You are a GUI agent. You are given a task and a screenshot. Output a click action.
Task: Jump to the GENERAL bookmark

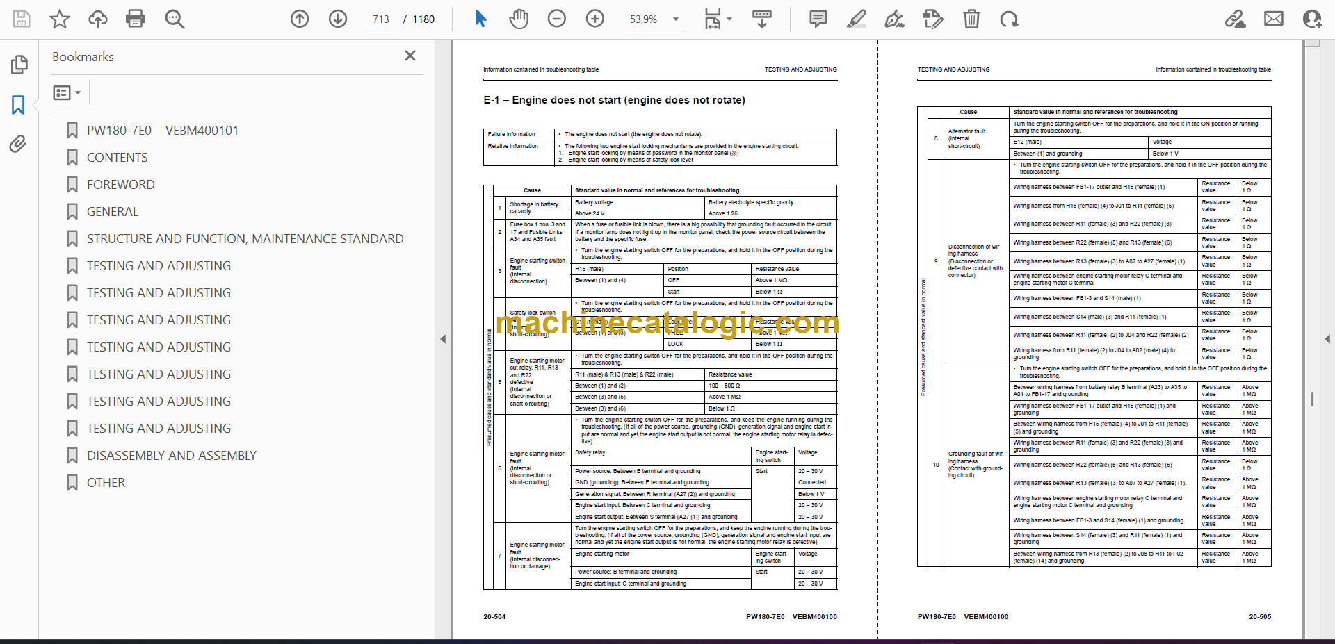pyautogui.click(x=113, y=212)
